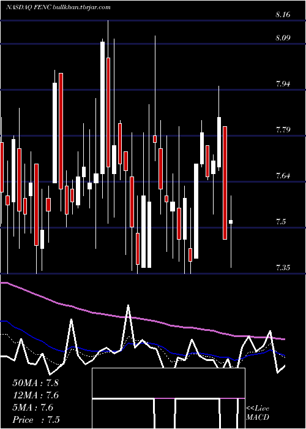Viewport: 306px width, 429px height.
Task: Click the tallest white candlestick reaching 8.09
Action: [102, 107]
